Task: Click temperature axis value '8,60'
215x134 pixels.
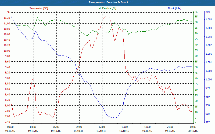Action: click(8, 89)
